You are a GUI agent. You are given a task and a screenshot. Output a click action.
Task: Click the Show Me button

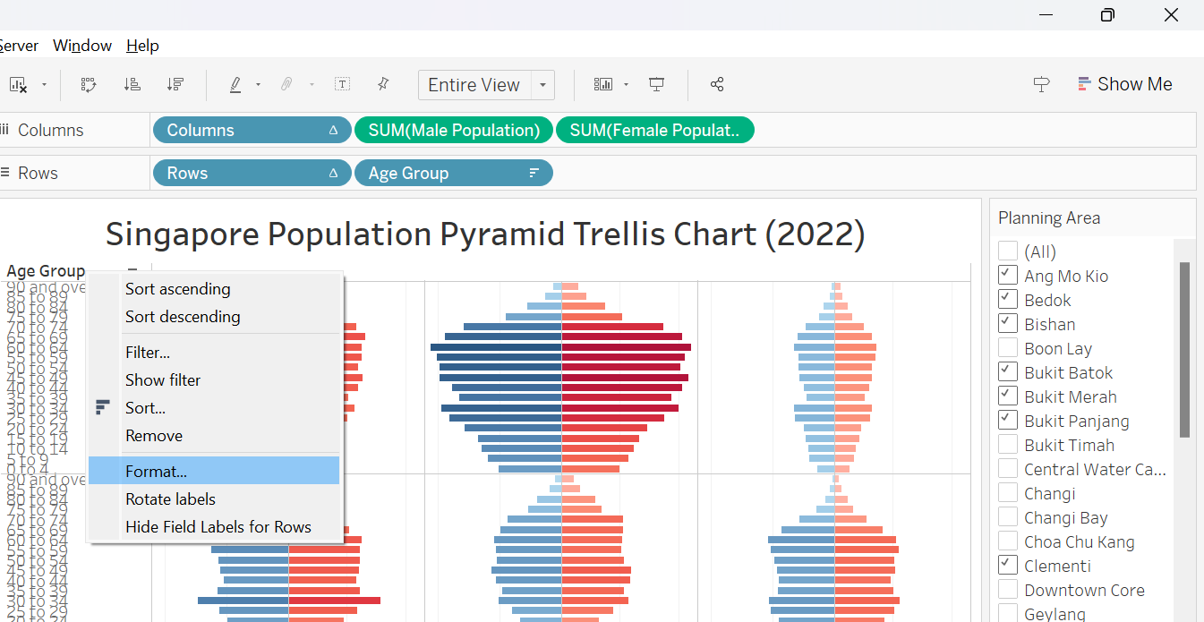[x=1124, y=84]
